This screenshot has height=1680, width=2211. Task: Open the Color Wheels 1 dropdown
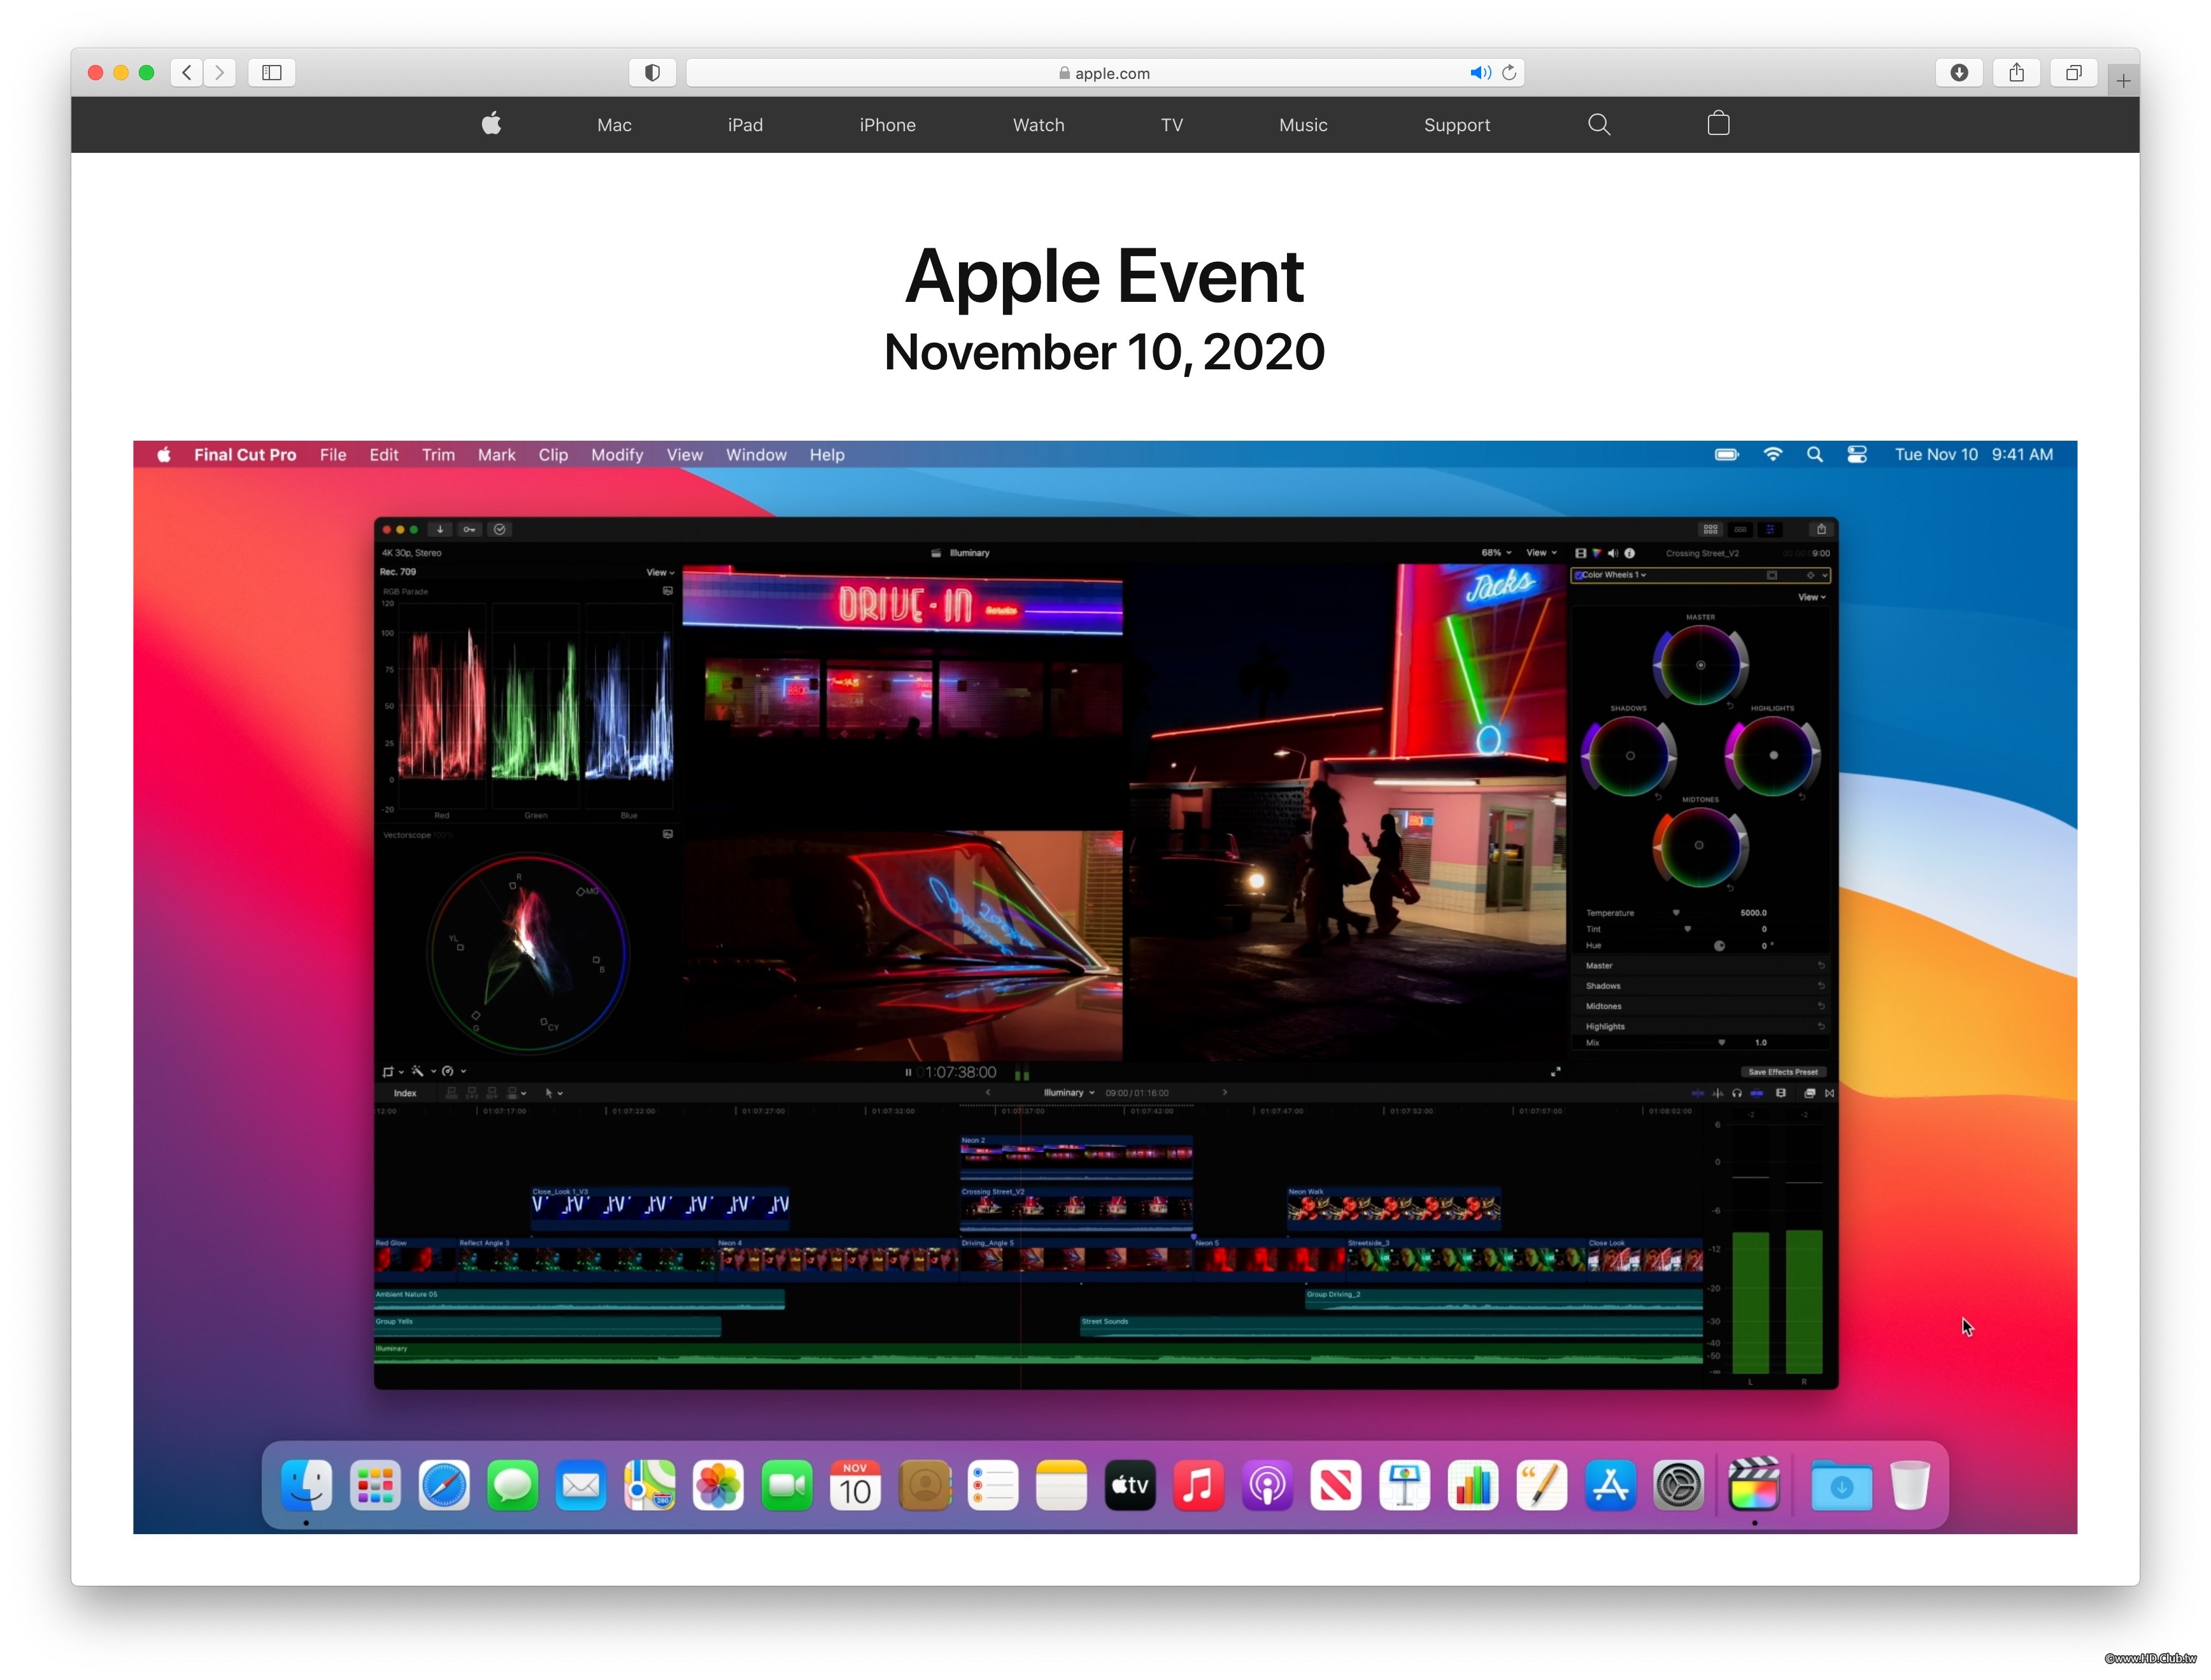point(1614,575)
